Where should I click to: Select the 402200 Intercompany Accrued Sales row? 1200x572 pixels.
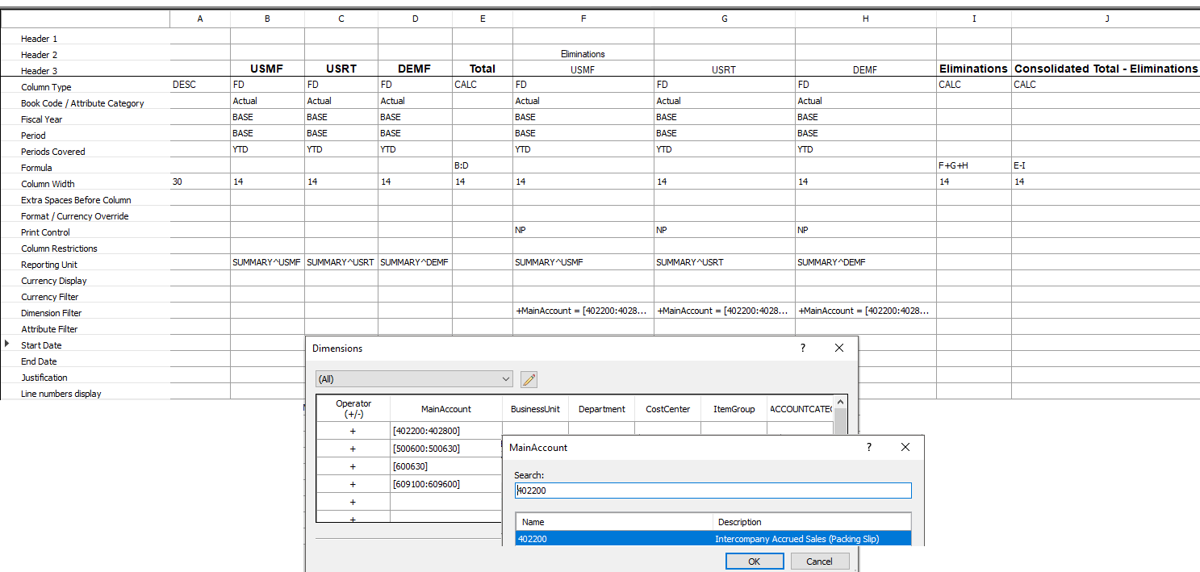[713, 539]
